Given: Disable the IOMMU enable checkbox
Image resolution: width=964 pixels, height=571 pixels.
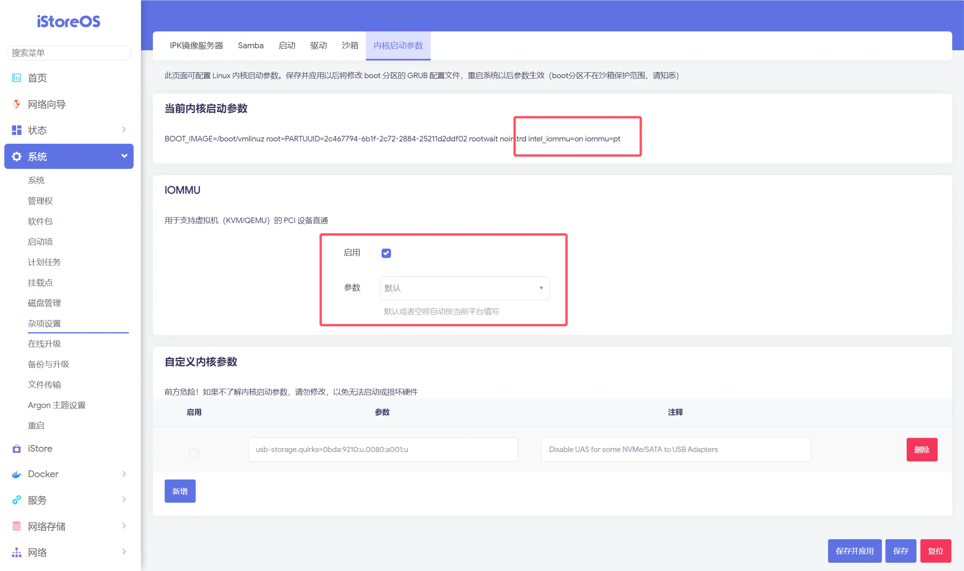Looking at the screenshot, I should 386,253.
